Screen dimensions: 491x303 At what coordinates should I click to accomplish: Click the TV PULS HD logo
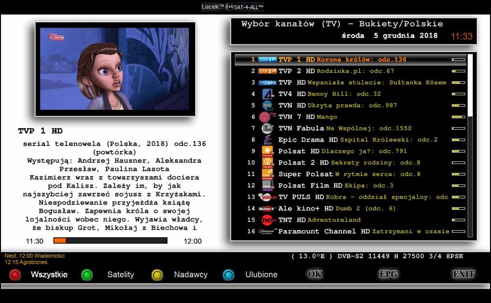click(x=267, y=197)
